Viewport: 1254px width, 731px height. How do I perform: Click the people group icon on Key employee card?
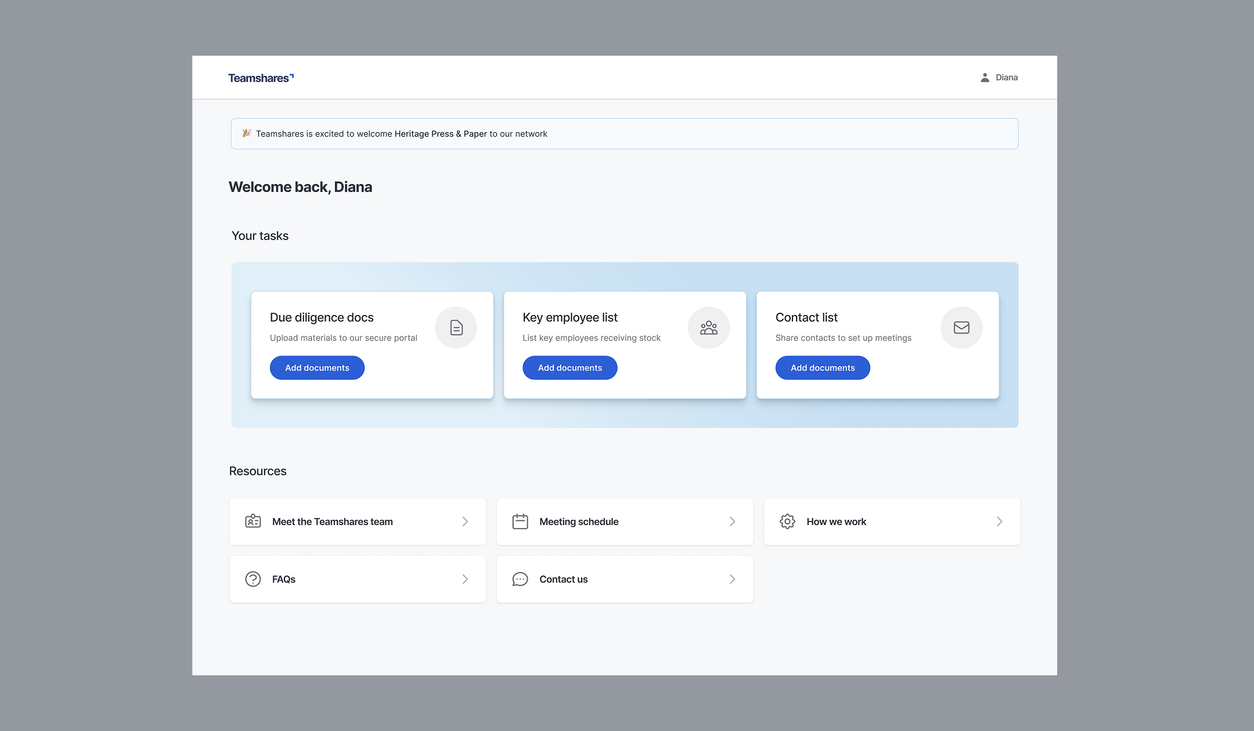coord(709,328)
